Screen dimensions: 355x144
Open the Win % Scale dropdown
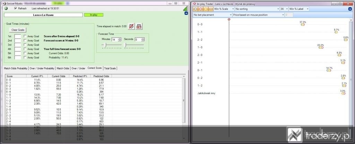(x=224, y=9)
